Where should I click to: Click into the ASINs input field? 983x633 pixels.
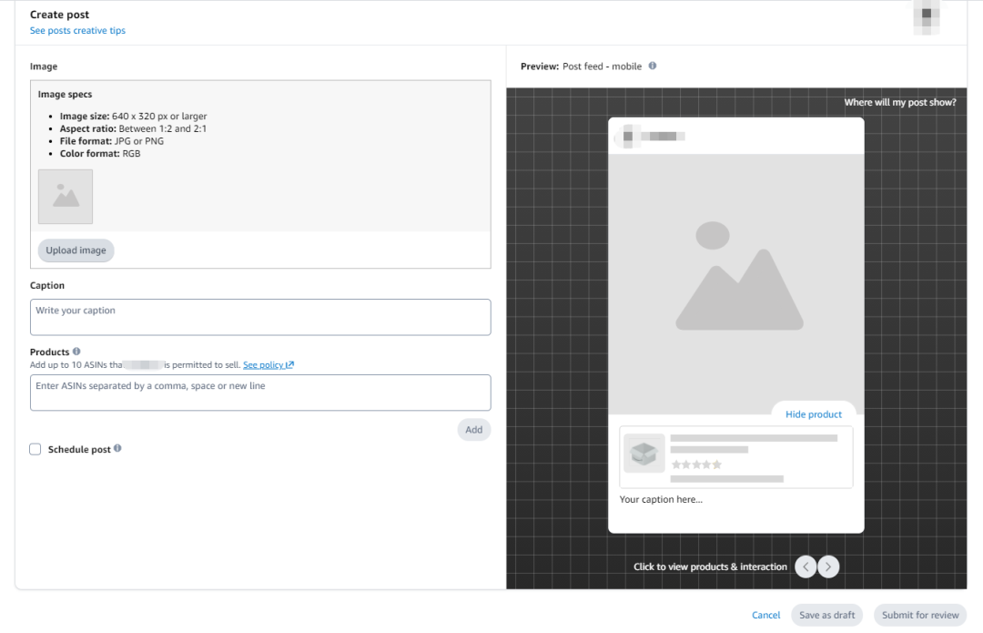260,393
